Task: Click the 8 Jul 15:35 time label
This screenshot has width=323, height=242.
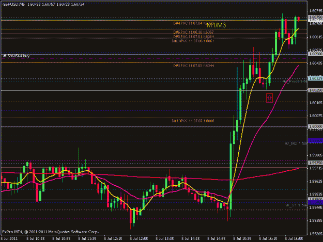Action: tap(242, 239)
